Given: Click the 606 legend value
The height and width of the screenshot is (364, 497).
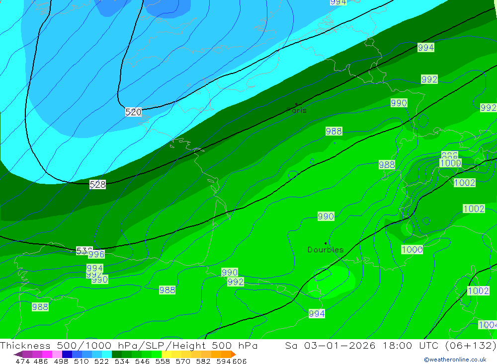Looking at the screenshot, I should click(240, 361).
